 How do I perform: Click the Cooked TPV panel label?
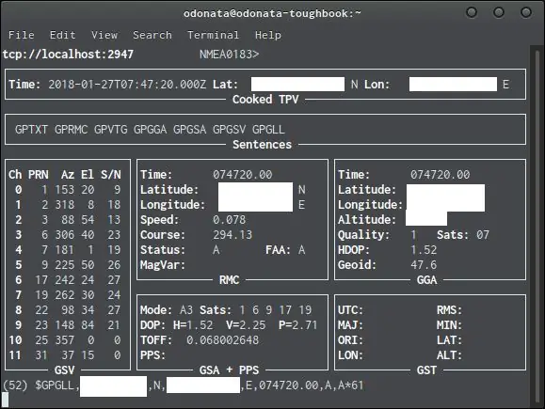tap(265, 100)
